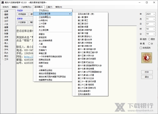Screen dimensions: 158x114
Task: Click the 打印 print button
Action: (147, 72)
